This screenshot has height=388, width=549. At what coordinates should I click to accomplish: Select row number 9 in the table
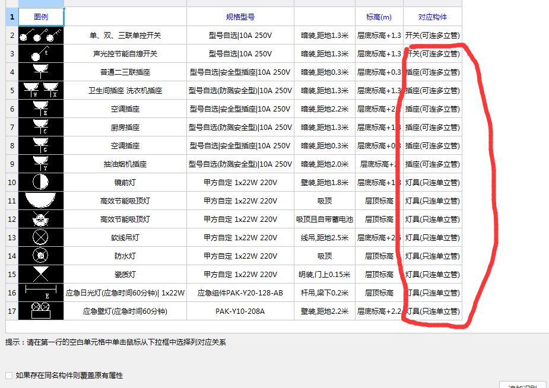[x=11, y=164]
